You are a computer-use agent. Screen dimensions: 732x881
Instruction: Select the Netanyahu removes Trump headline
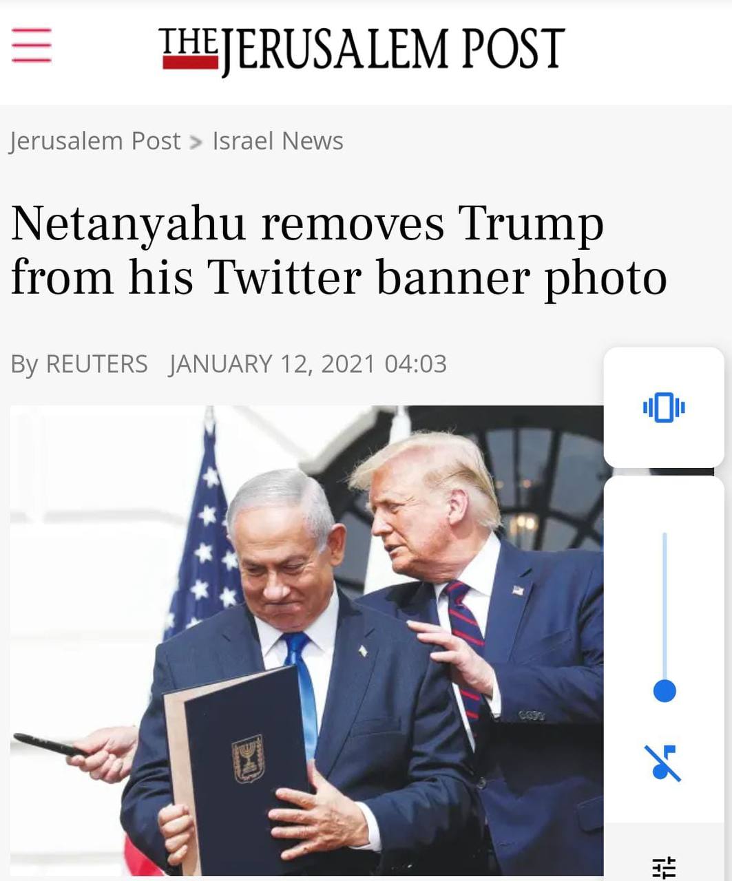coord(339,251)
